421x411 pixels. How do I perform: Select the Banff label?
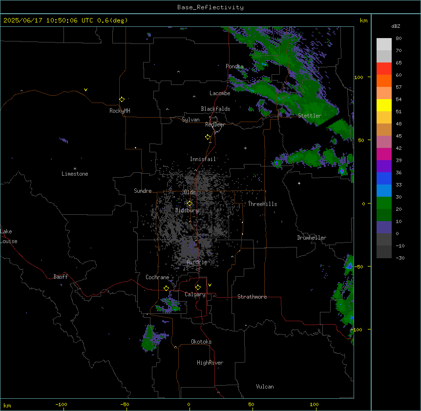[x=61, y=277]
